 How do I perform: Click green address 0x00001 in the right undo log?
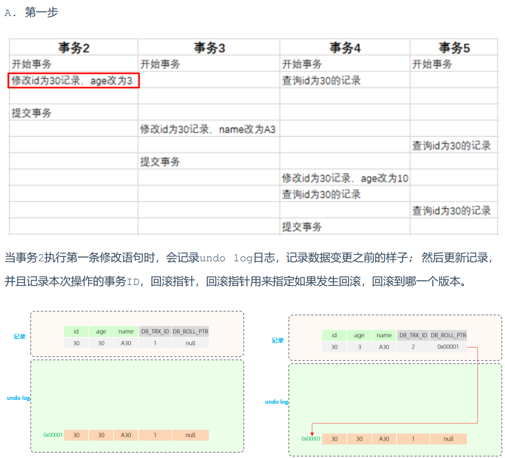(311, 439)
